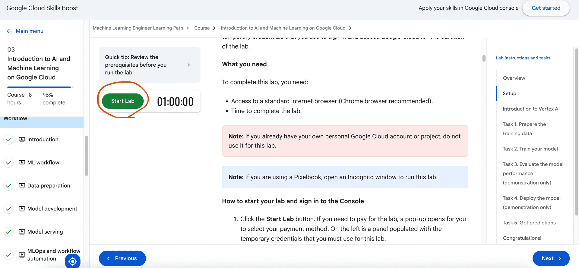
Task: Click chevron after Machine Learning Engineer Learning Path
Action: pos(188,28)
